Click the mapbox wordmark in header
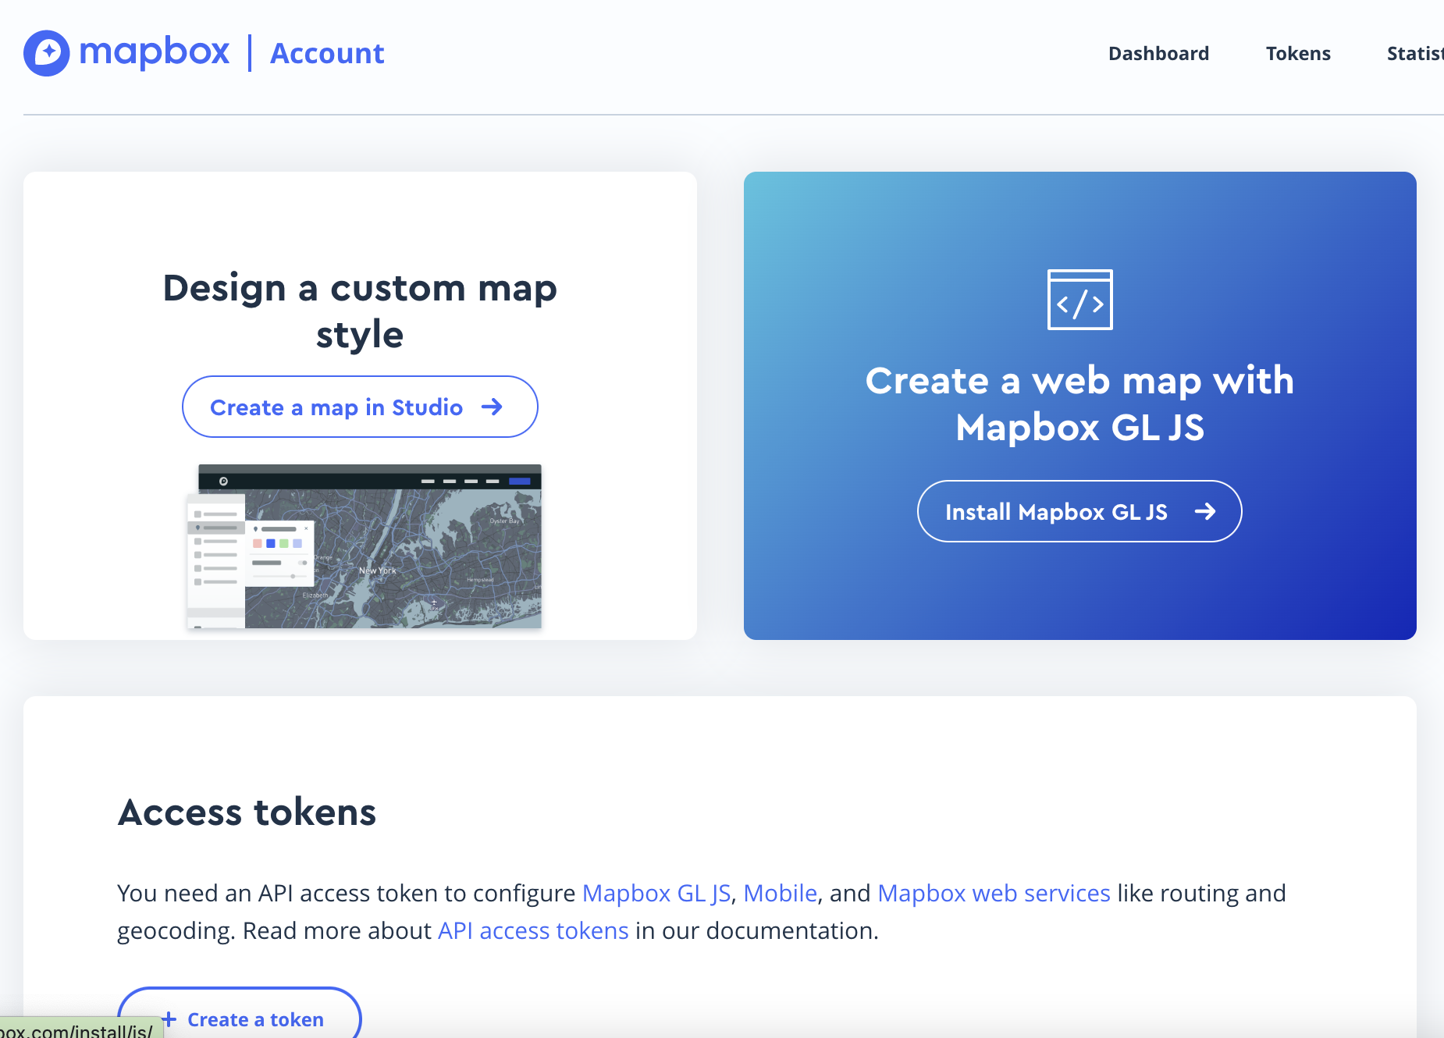 (x=155, y=53)
